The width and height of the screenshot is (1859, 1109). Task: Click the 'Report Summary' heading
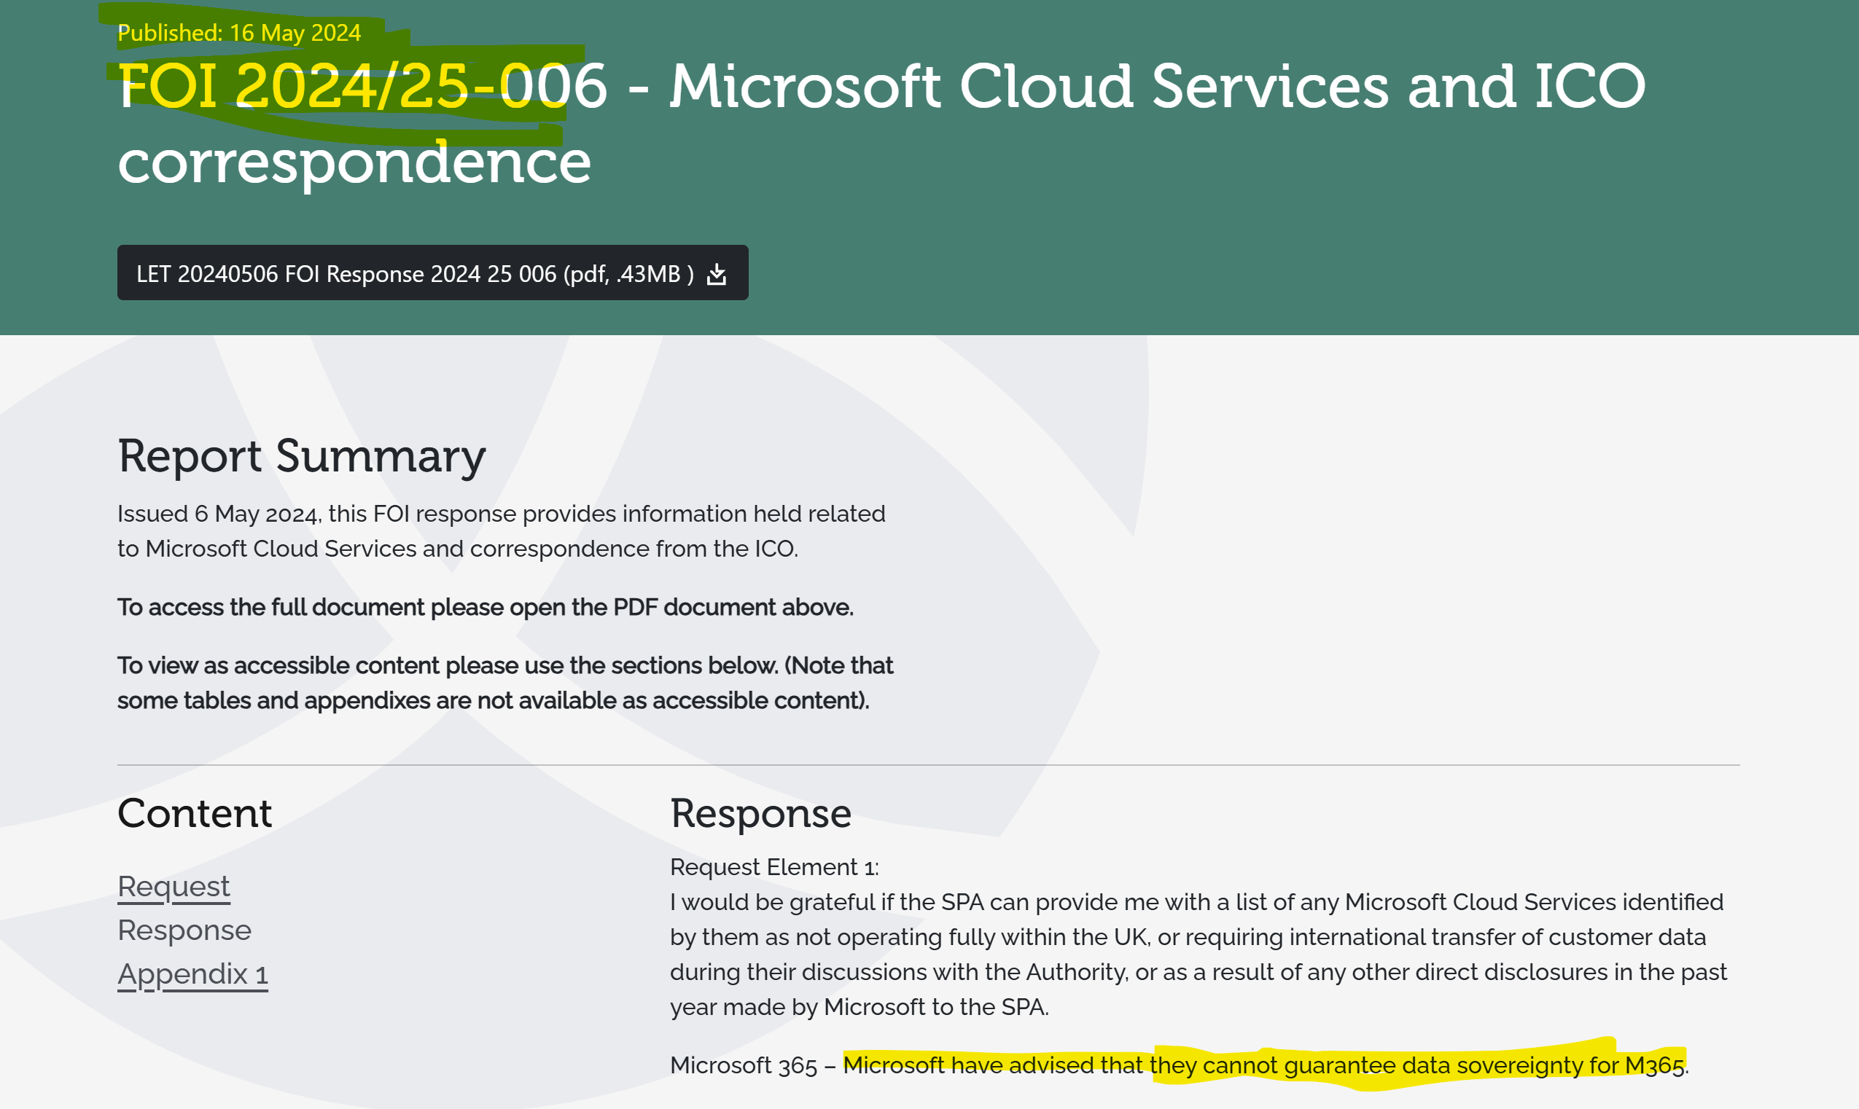301,456
